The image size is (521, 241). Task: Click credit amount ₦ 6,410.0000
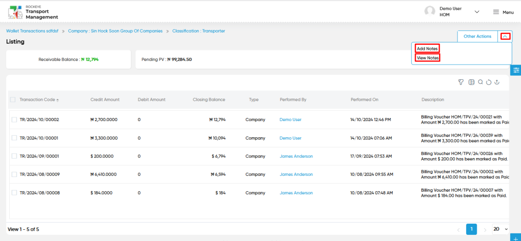[x=104, y=174]
